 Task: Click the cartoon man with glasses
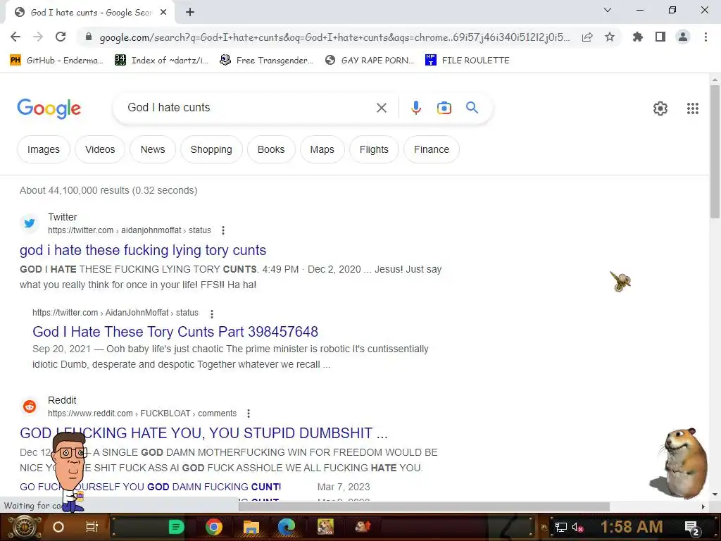(69, 471)
